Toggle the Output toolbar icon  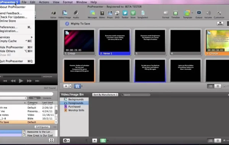point(199,14)
